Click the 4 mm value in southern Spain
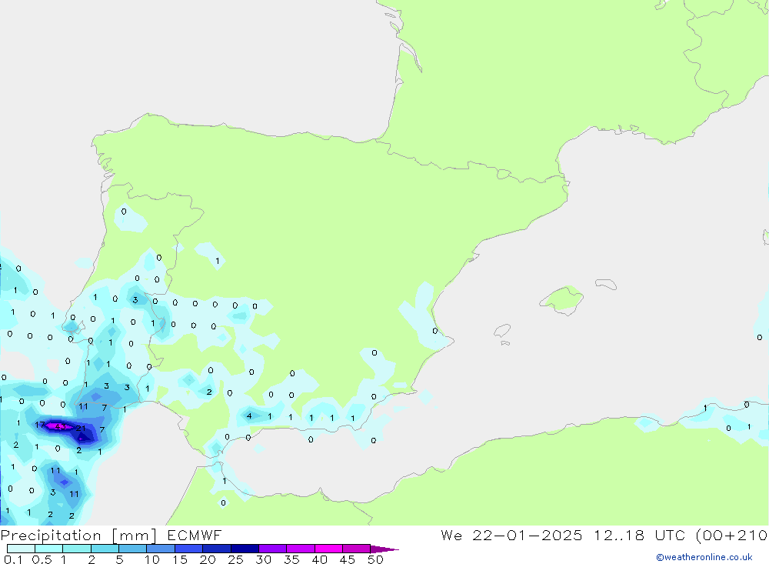The image size is (769, 564). (249, 416)
